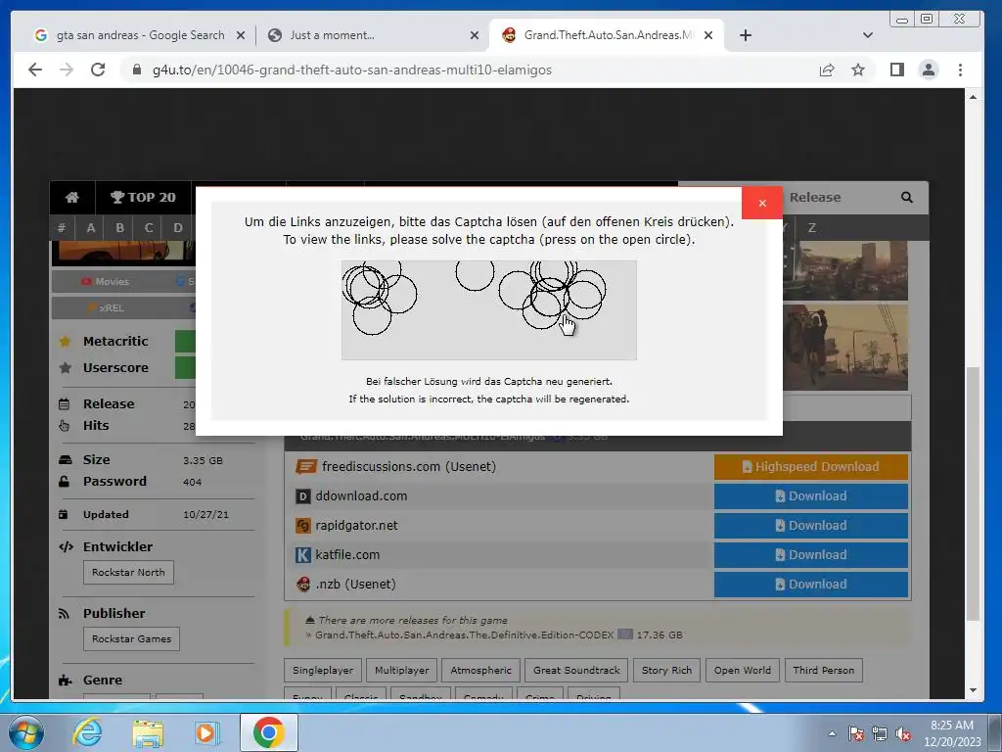Open Windows Media Player in taskbar
This screenshot has height=752, width=1002.
click(206, 732)
